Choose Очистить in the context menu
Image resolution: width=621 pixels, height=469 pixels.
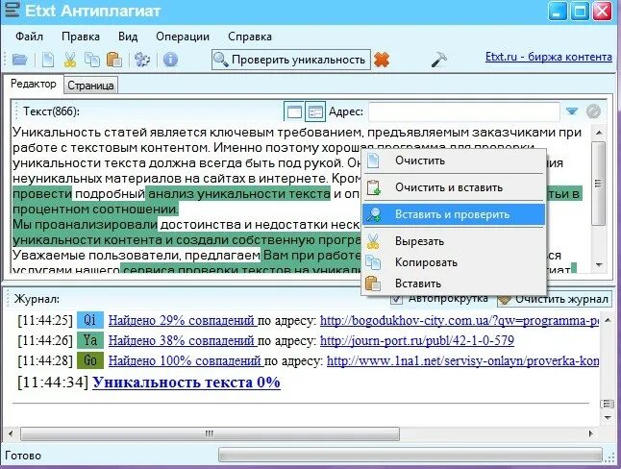click(x=454, y=160)
